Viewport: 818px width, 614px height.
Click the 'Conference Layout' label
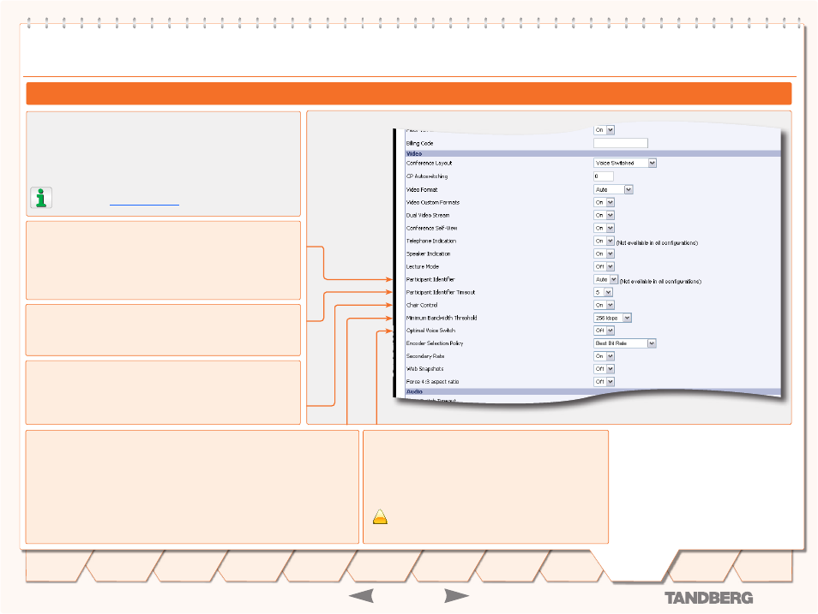click(430, 164)
